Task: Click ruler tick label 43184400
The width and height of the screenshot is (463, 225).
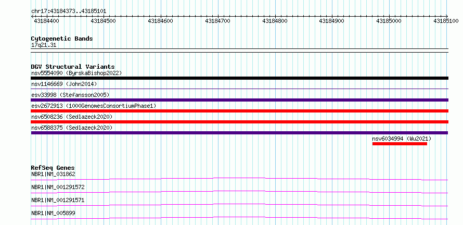Action: click(x=46, y=21)
